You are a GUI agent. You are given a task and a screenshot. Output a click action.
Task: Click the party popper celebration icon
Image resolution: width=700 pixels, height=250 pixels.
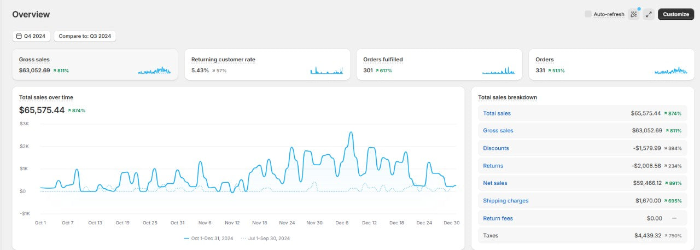(x=634, y=14)
